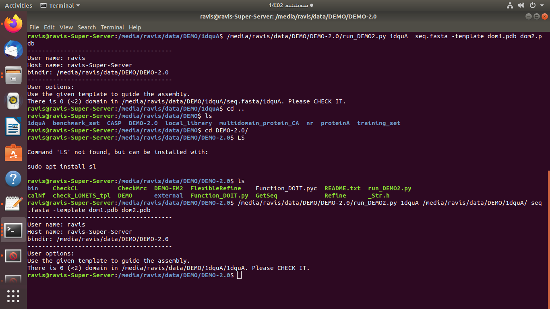Open the Search menu

[87, 27]
